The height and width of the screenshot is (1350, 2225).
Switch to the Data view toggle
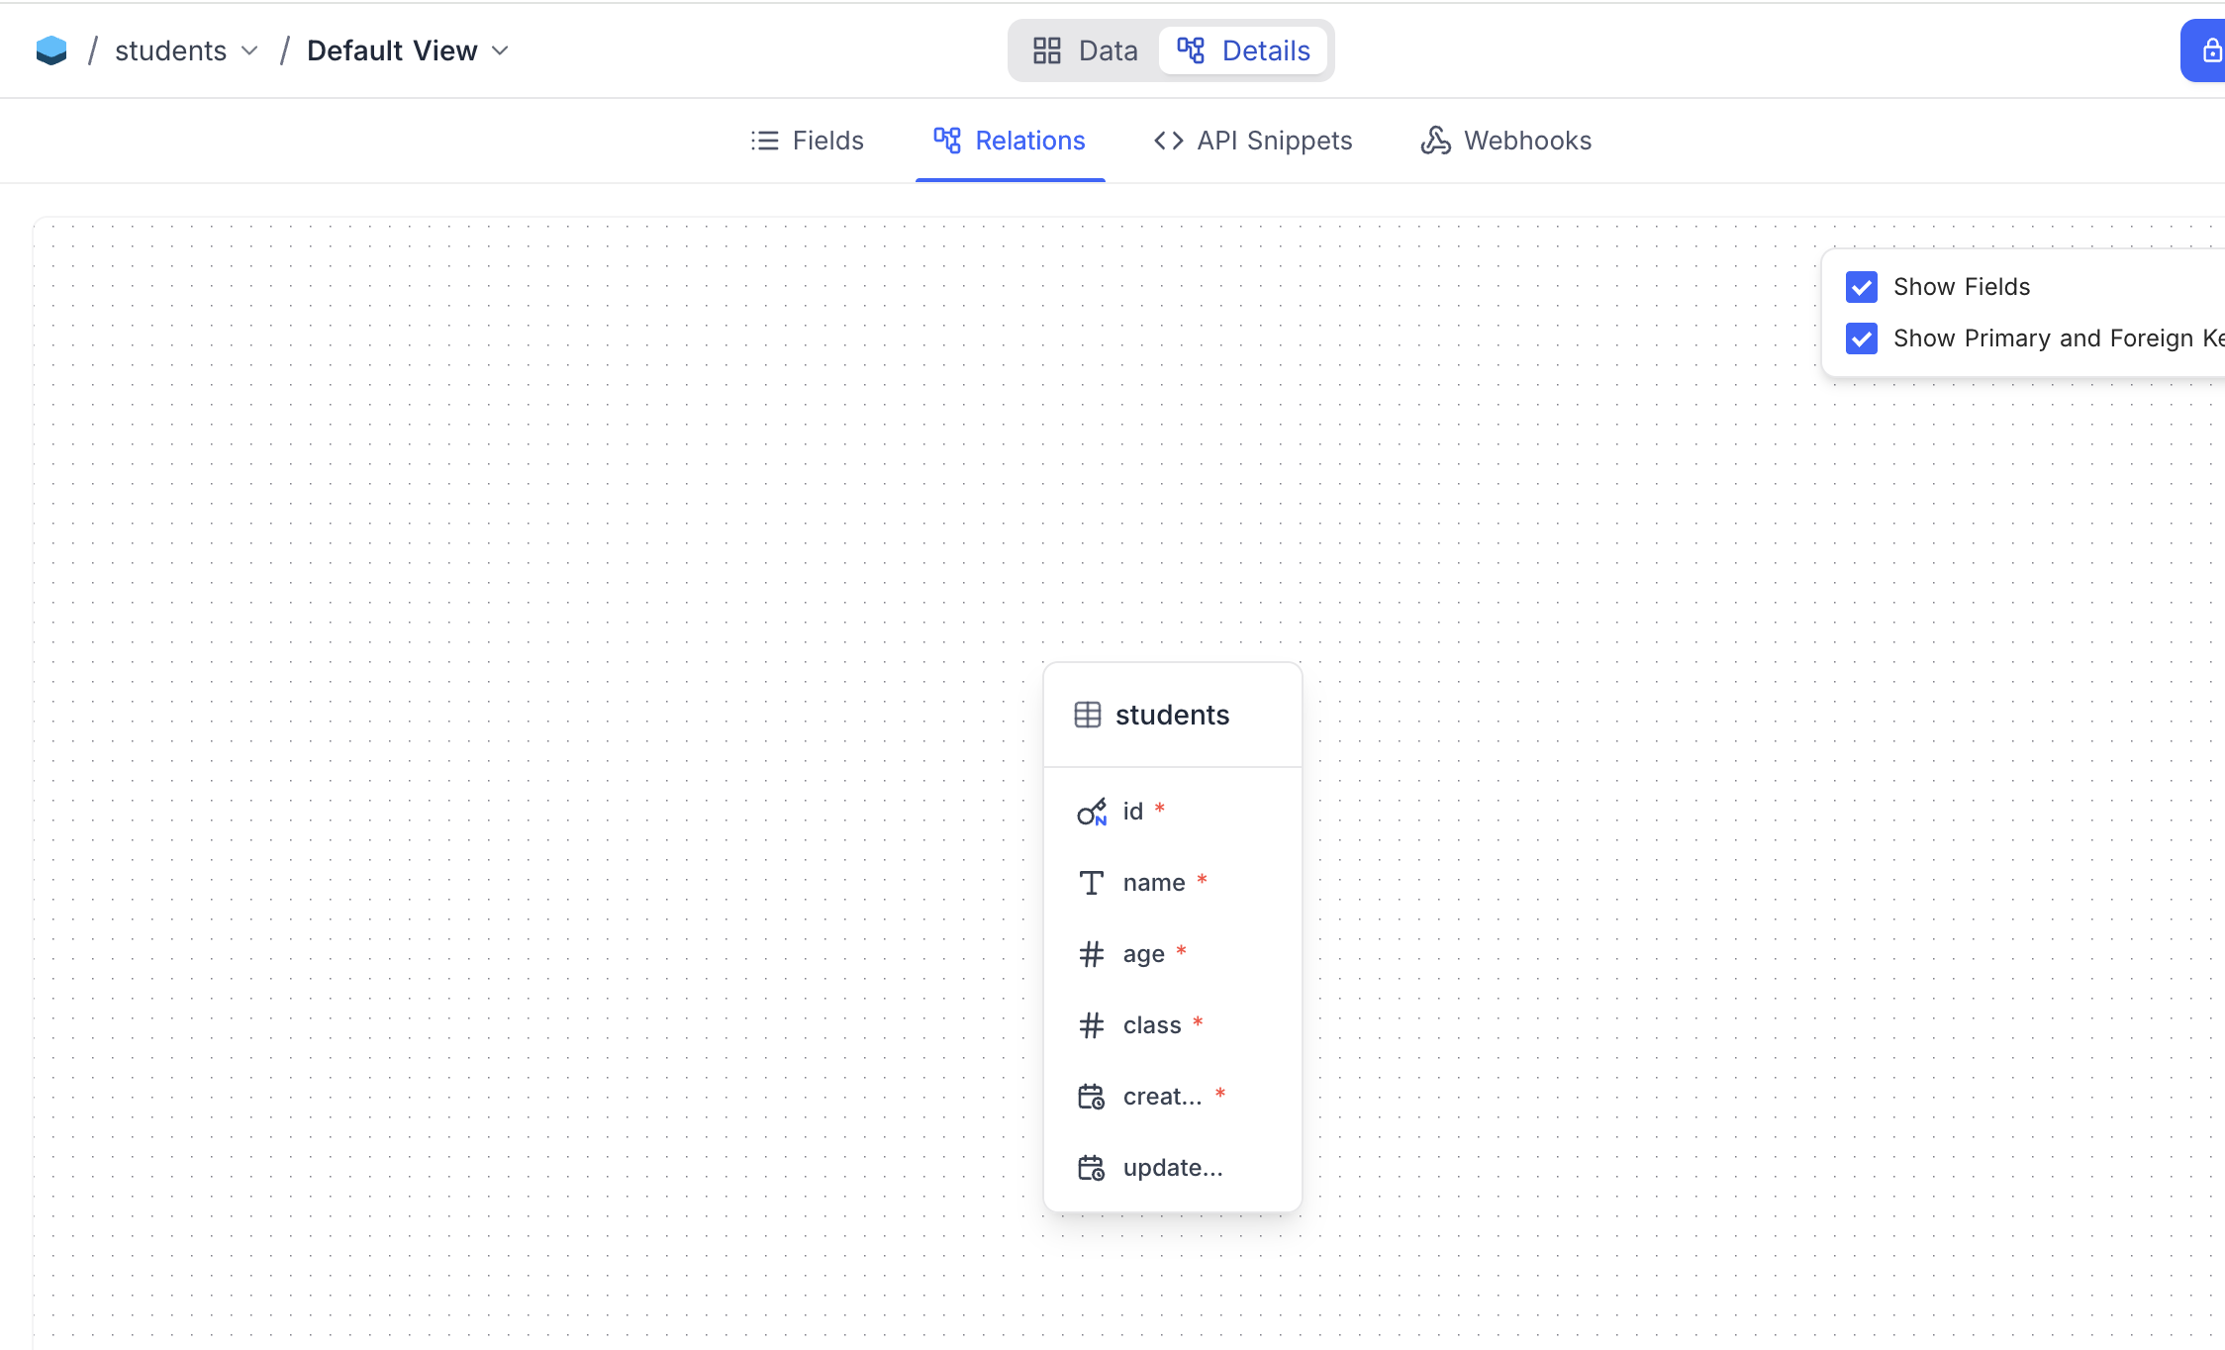click(1086, 50)
